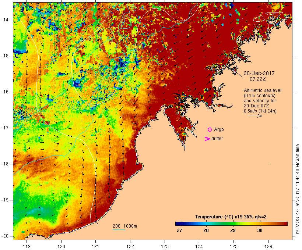Click the 123 longitude axis label
The width and height of the screenshot is (302, 250).
(165, 247)
